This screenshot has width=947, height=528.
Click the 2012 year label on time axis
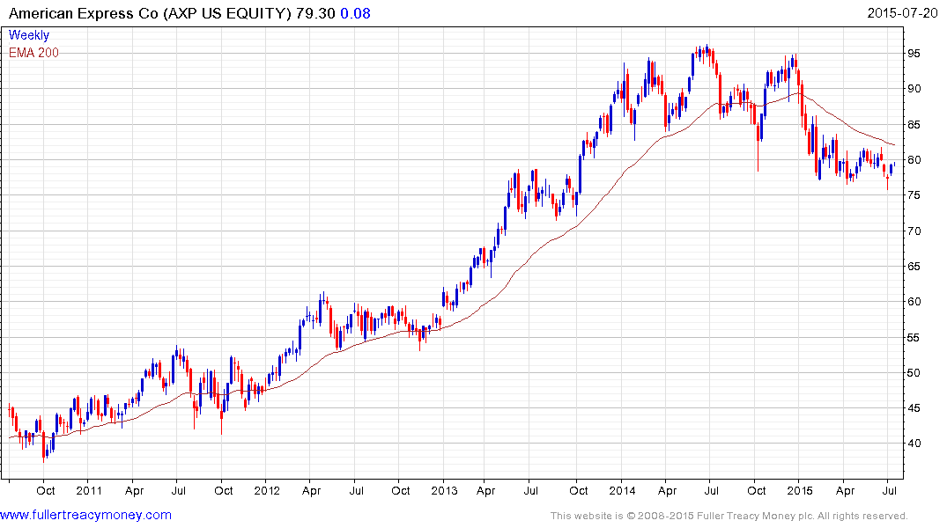point(266,490)
